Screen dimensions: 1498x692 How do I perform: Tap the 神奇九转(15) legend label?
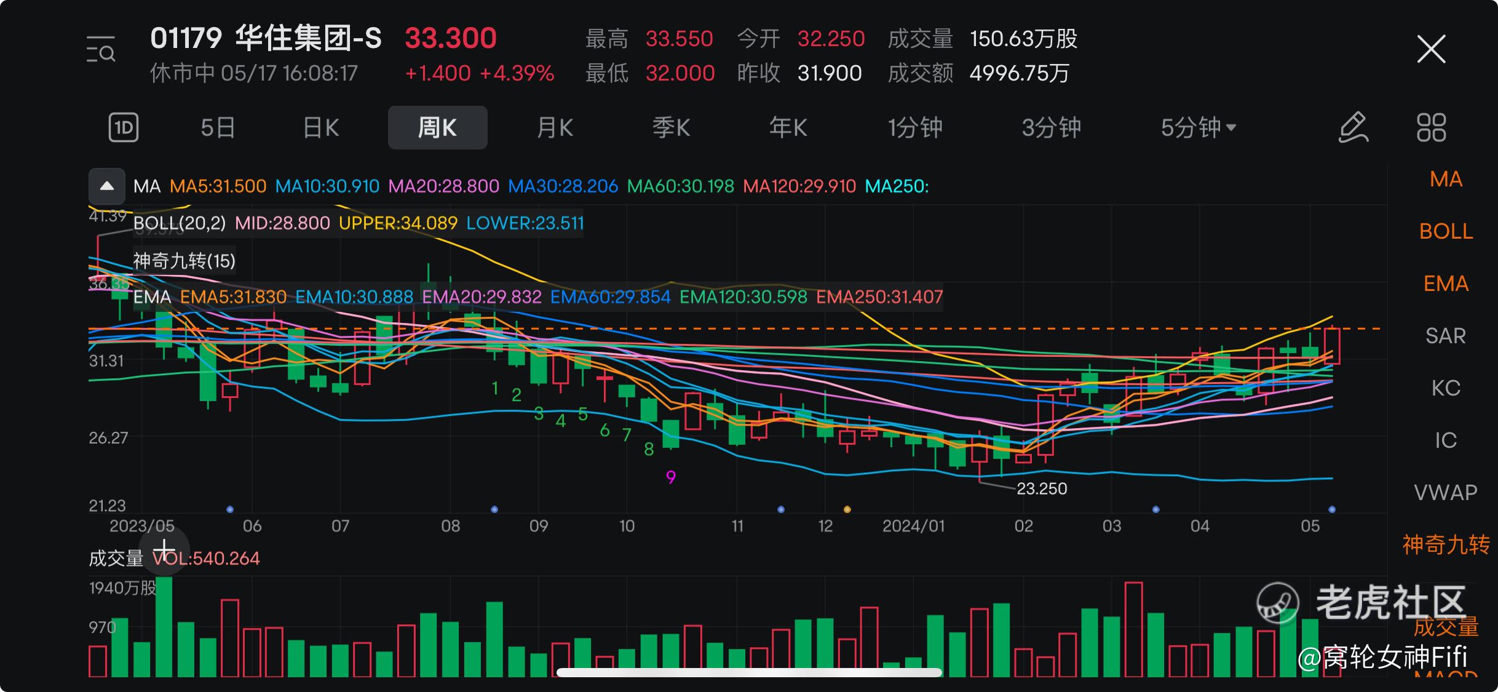(184, 260)
